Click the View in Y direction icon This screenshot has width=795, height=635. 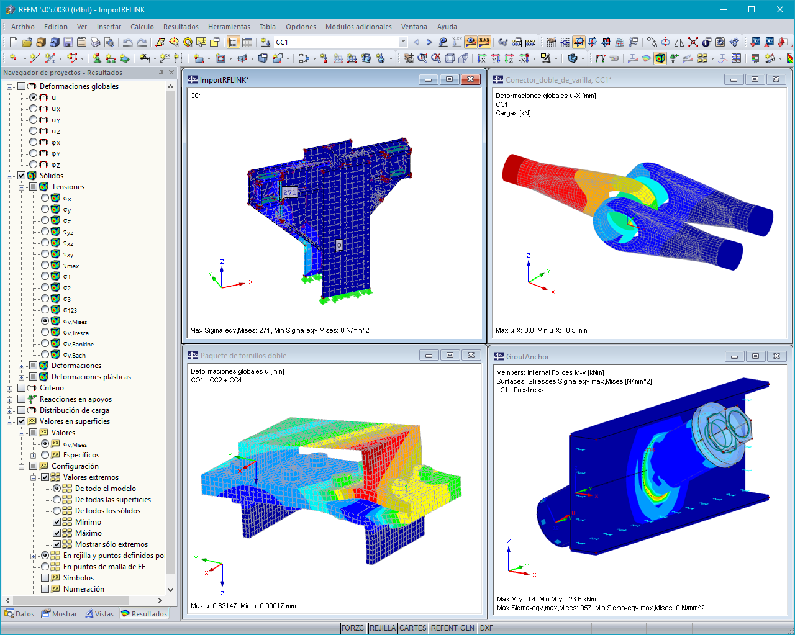[496, 58]
